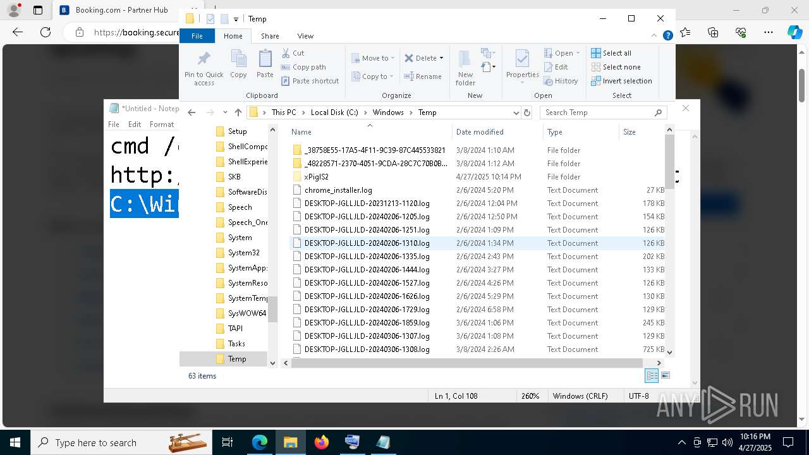The image size is (809, 455).
Task: Collapse the Explorer ribbon chevron
Action: [x=655, y=36]
